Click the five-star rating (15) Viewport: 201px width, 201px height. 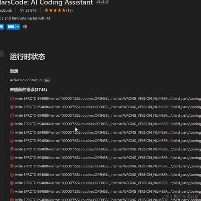[59, 10]
